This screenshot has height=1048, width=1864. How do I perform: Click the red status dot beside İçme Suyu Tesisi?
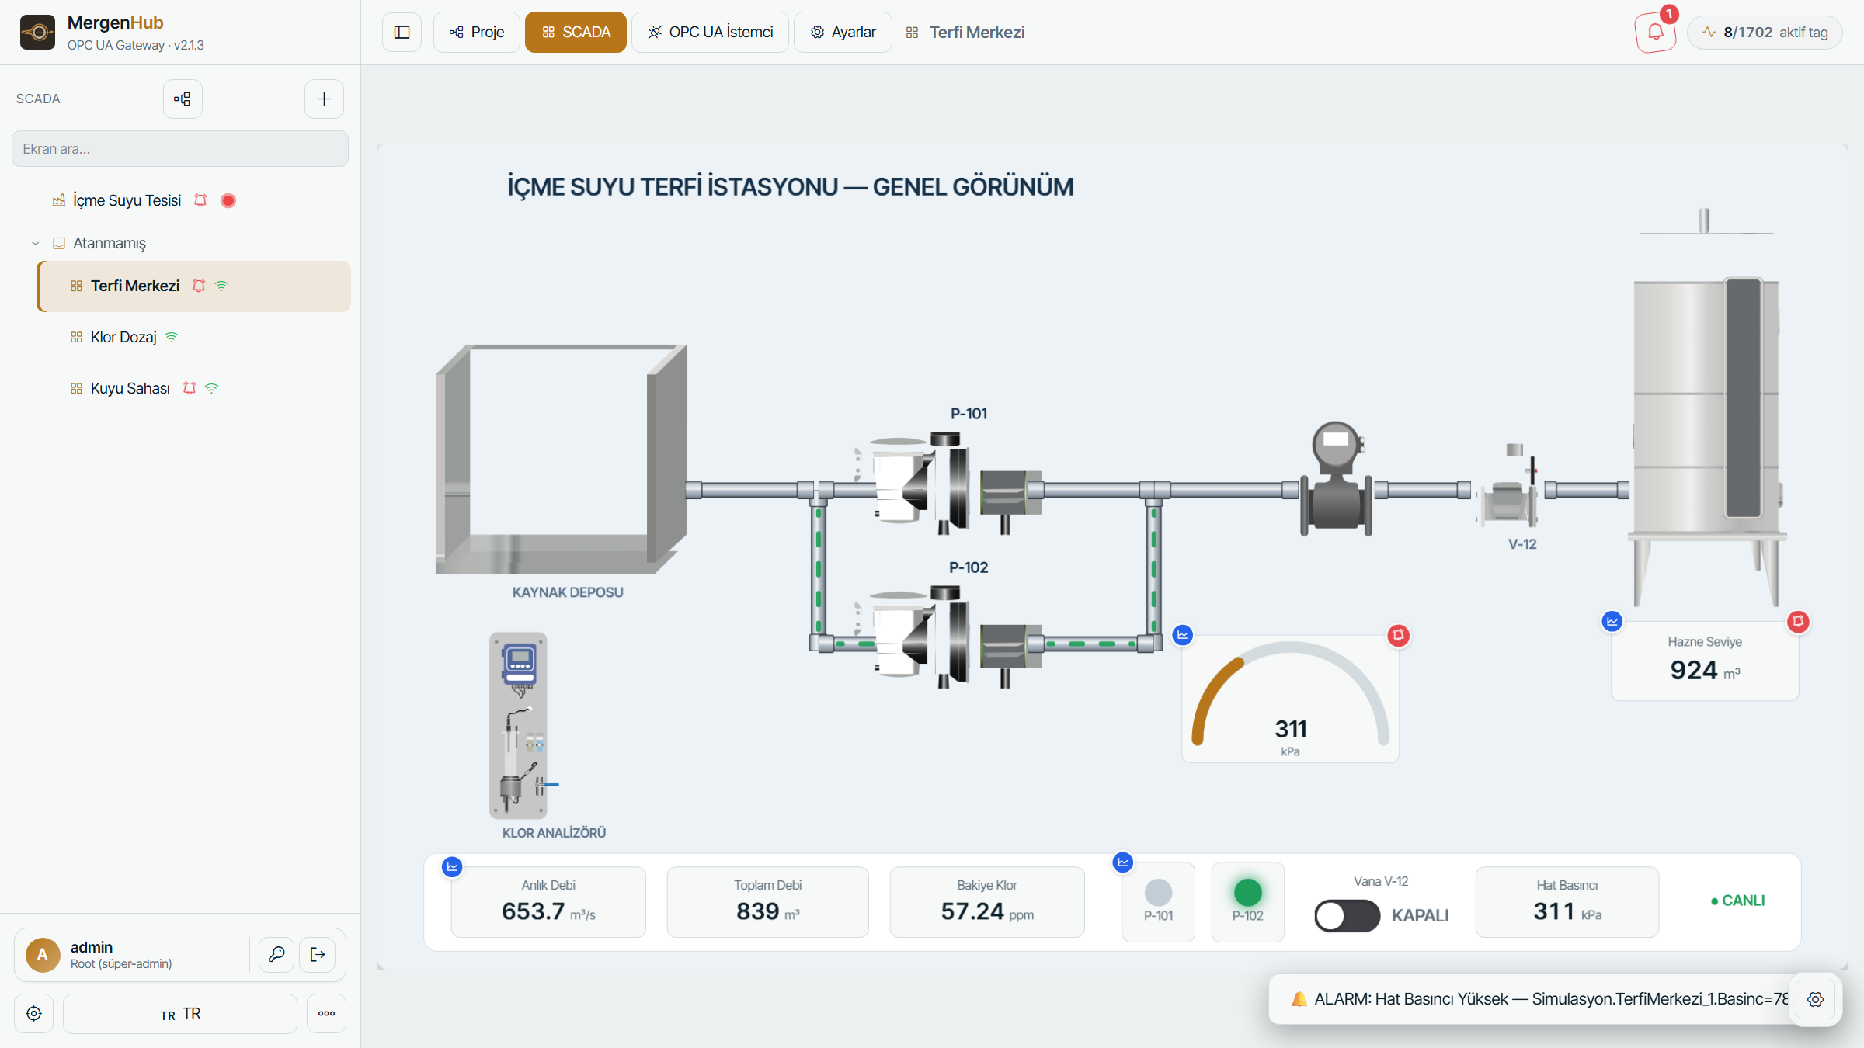228,200
